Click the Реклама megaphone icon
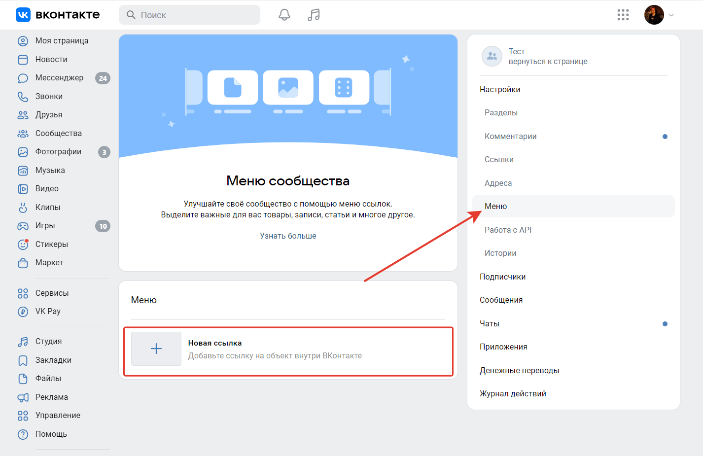The height and width of the screenshot is (456, 703). (23, 397)
